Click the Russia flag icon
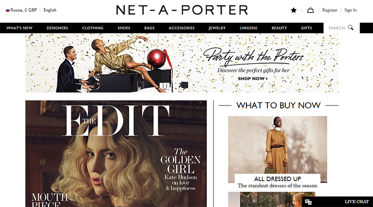The width and height of the screenshot is (373, 207). [7, 10]
